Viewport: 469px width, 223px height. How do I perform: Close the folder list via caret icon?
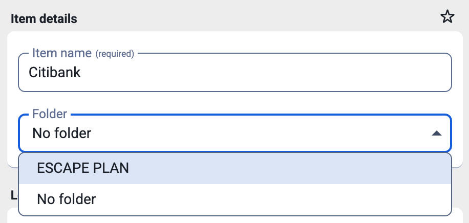436,133
